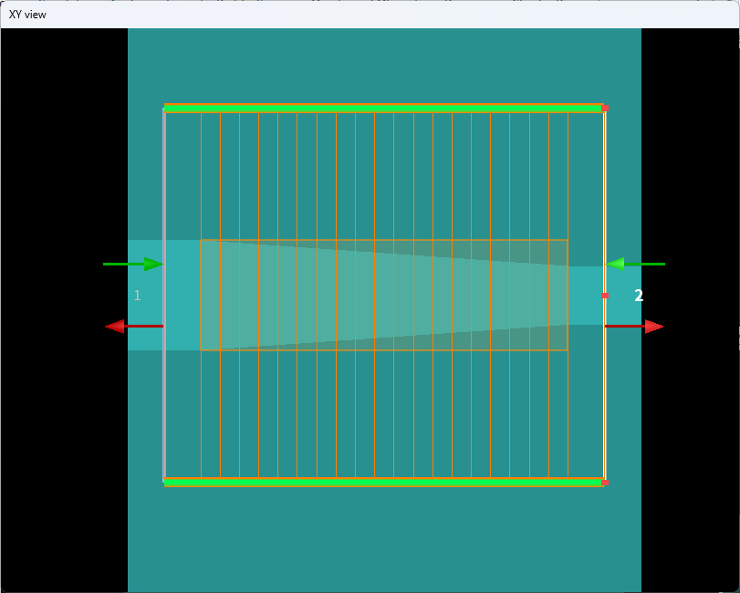Click the XY view window title
Viewport: 740px width, 593px height.
pyautogui.click(x=28, y=15)
